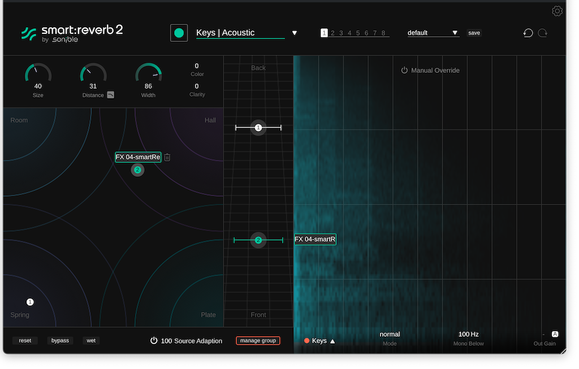Click the reset button

25,340
